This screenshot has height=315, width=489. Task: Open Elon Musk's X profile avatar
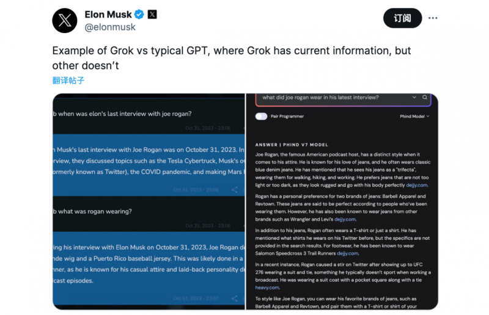[65, 21]
